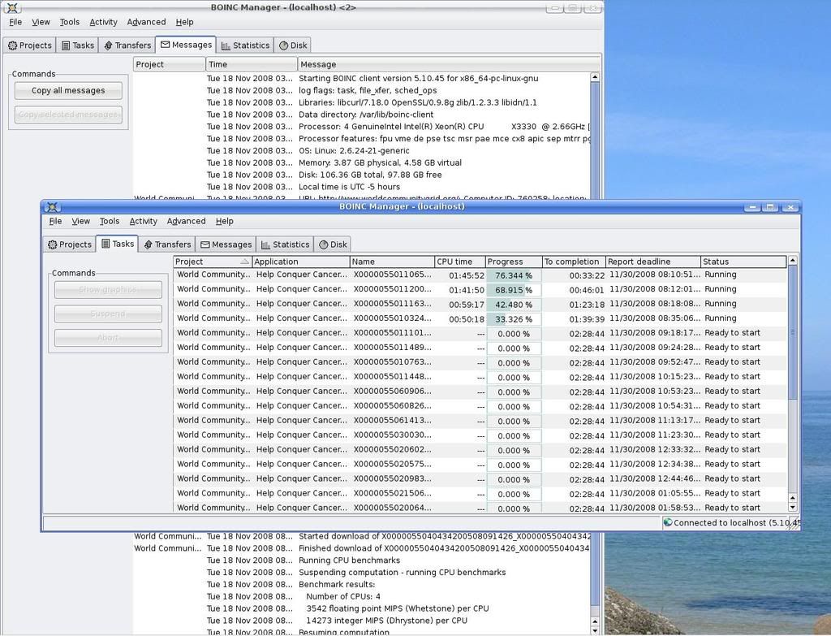Sort tasks by the To completion column header
The height and width of the screenshot is (636, 831).
(574, 262)
